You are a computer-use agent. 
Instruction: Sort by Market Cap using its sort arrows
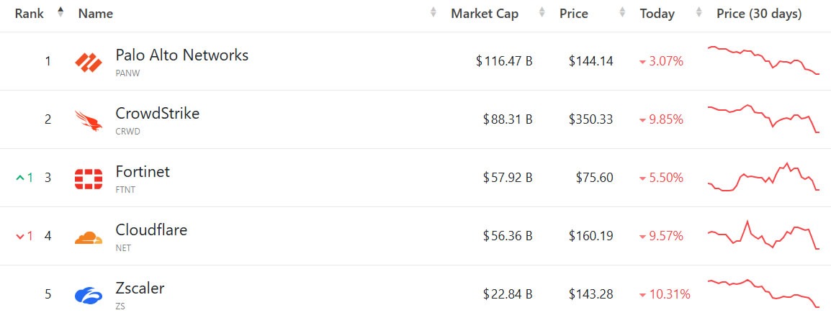point(542,13)
